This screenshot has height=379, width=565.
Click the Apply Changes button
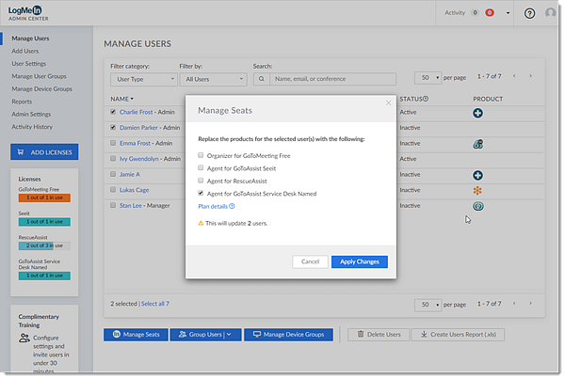pos(360,261)
